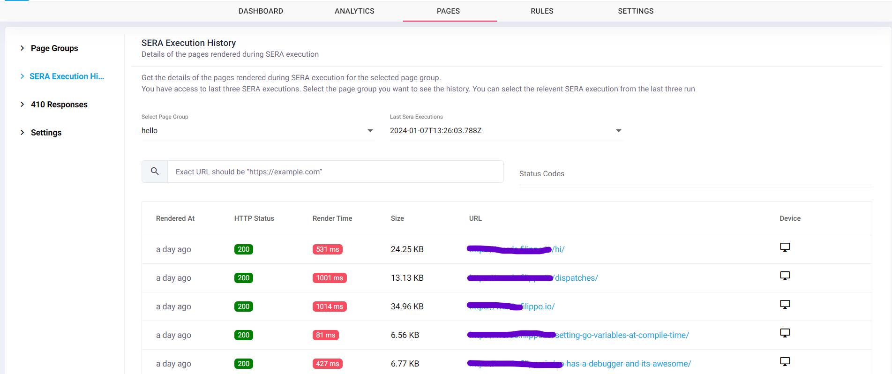The width and height of the screenshot is (892, 374).
Task: Open the /dispatches/ URL link
Action: point(576,278)
